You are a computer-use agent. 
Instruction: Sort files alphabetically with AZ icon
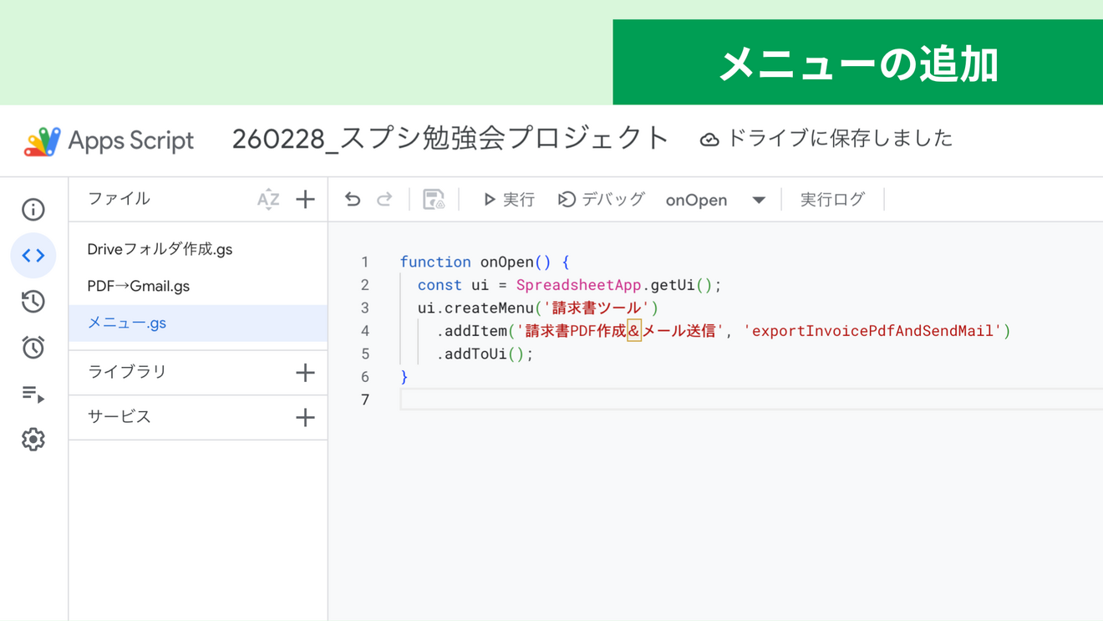(268, 200)
